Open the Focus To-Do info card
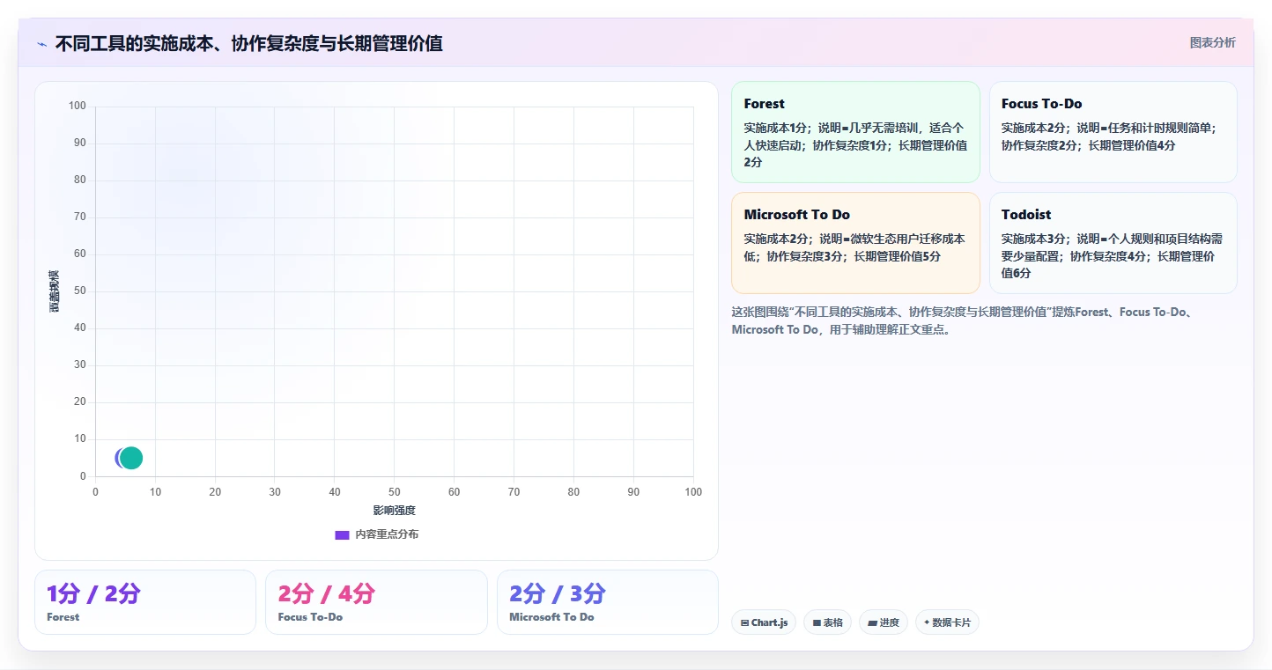The height and width of the screenshot is (670, 1272). click(1113, 132)
